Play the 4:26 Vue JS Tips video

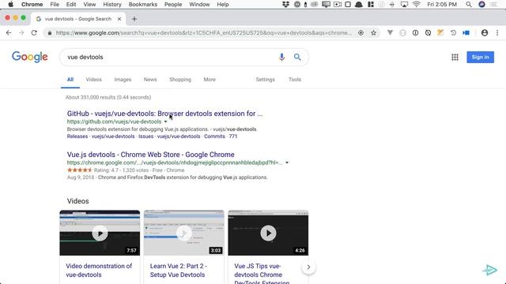click(268, 233)
